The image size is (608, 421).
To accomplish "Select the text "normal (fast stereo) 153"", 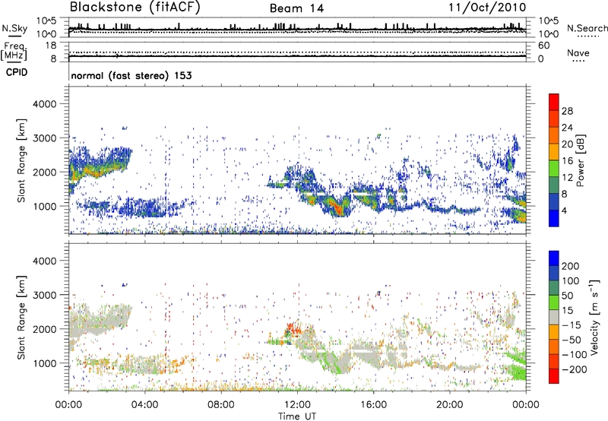I will tap(131, 76).
